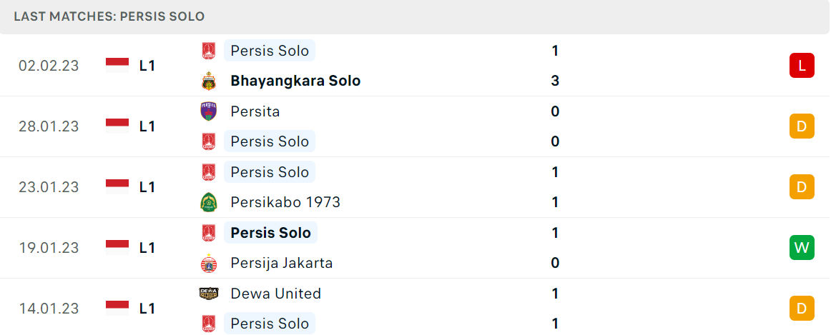Open Dewa United team link
Screen dimensions: 831x335
point(276,293)
